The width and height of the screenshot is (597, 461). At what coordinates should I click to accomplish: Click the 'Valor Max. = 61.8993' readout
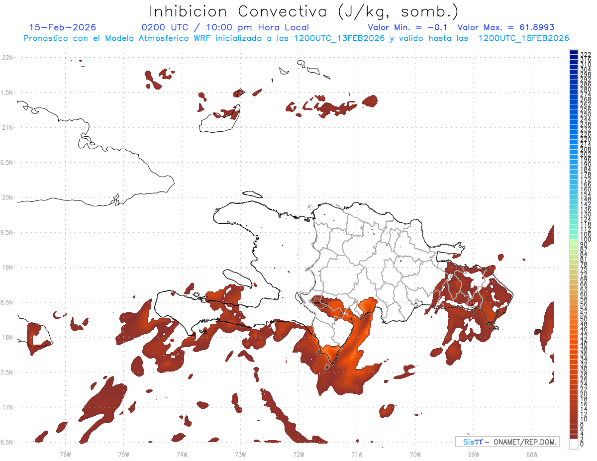click(x=506, y=27)
